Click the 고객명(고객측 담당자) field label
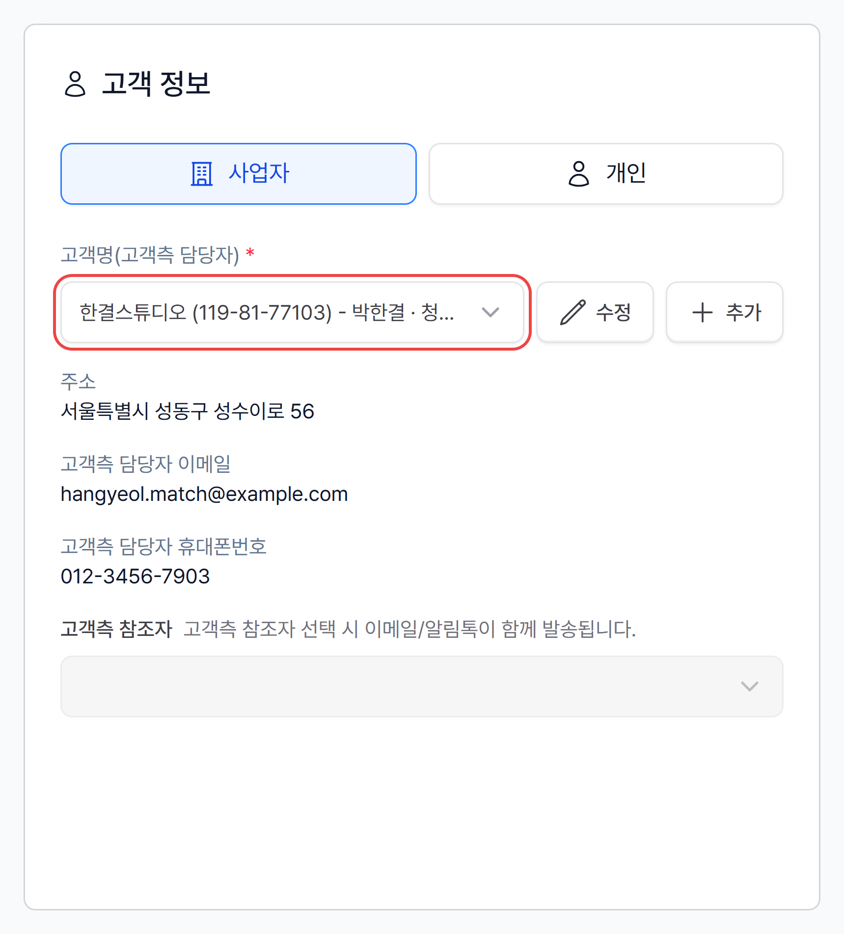This screenshot has width=844, height=934. pyautogui.click(x=150, y=254)
